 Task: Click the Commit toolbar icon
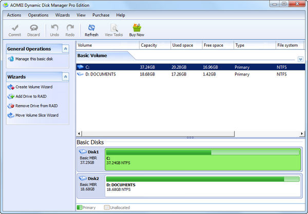(15, 27)
